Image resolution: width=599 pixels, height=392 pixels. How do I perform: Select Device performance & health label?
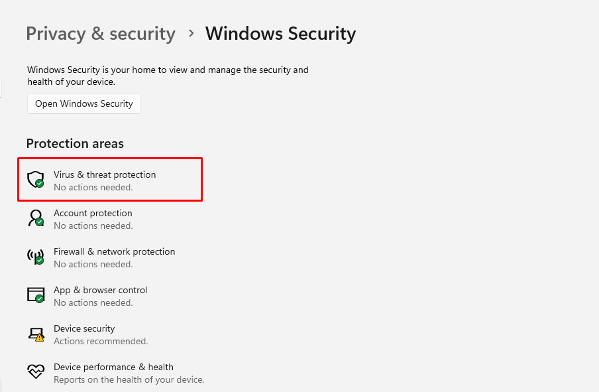[x=113, y=367]
